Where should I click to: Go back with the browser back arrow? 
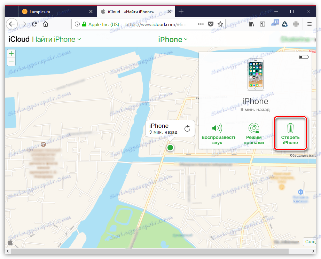[12, 24]
